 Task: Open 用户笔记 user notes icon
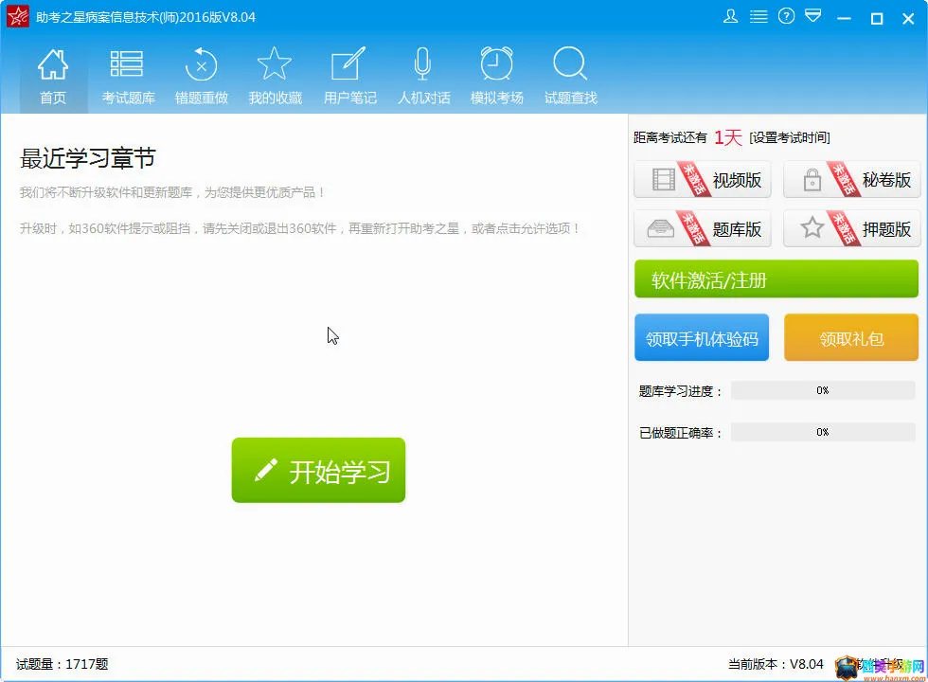(x=349, y=76)
